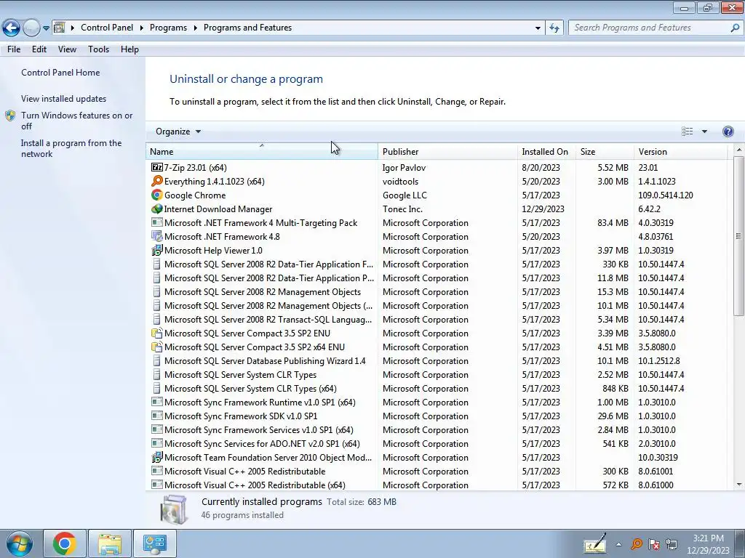
Task: Open the File menu
Action: pos(14,49)
